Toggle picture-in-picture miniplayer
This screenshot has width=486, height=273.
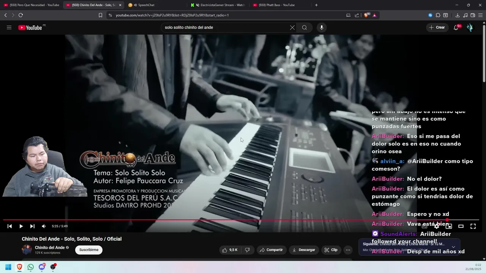449,226
